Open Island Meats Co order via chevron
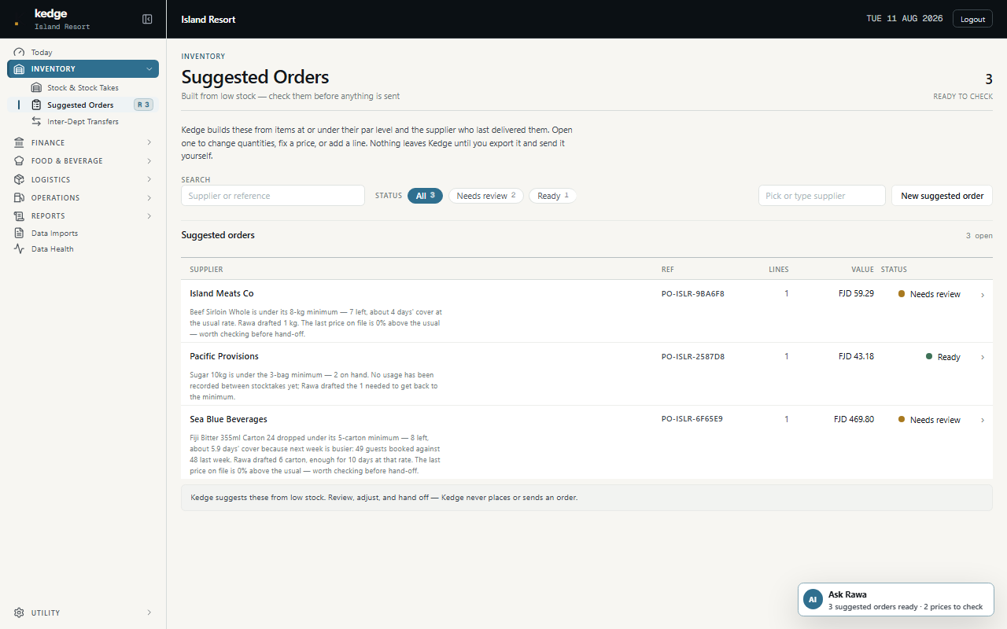 point(983,295)
